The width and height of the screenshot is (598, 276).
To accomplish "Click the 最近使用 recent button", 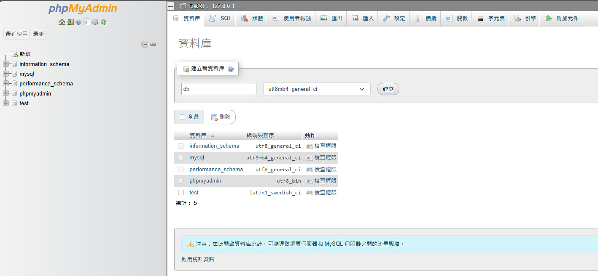I will tap(16, 34).
